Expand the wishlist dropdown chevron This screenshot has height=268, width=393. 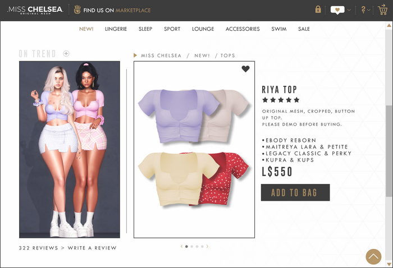(x=349, y=10)
